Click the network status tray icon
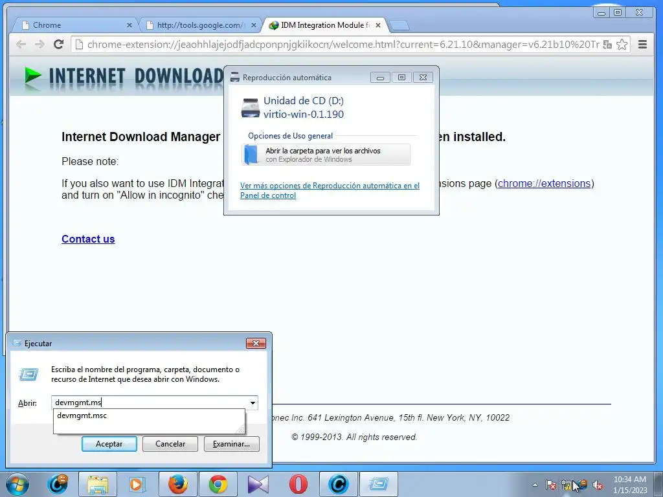 [566, 485]
